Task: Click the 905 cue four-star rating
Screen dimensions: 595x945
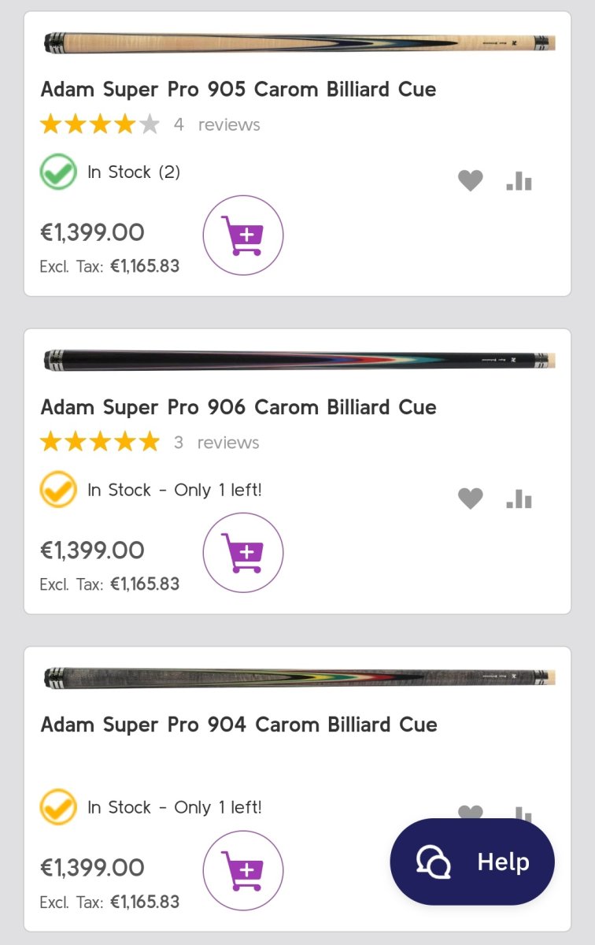Action: (100, 124)
